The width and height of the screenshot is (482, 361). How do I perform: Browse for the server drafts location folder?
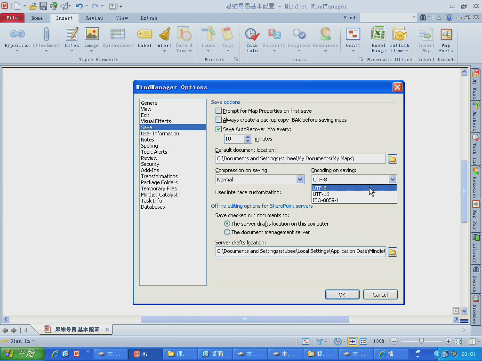pyautogui.click(x=392, y=252)
